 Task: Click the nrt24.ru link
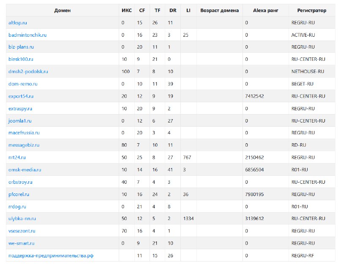point(17,157)
